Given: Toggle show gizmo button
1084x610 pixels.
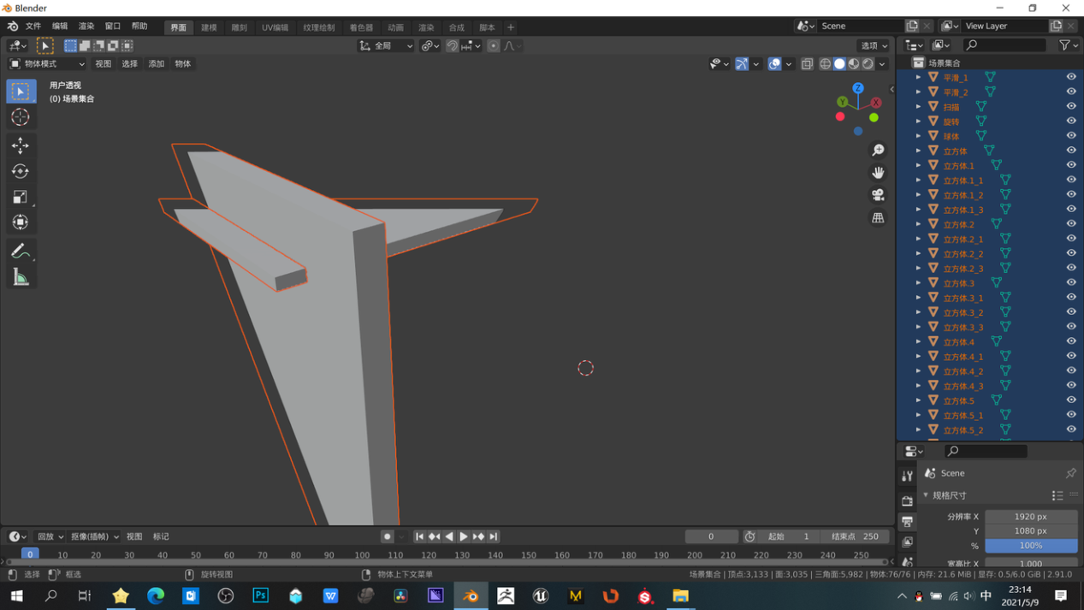Looking at the screenshot, I should tap(742, 64).
